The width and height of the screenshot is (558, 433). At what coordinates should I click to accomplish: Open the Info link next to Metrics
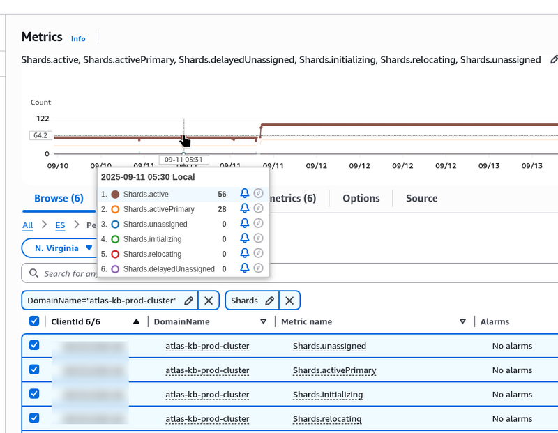tap(78, 38)
